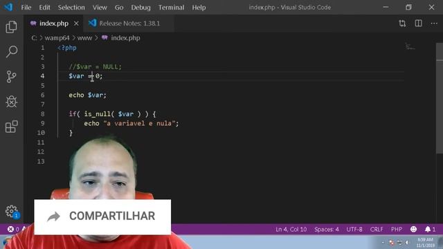The height and width of the screenshot is (249, 443).
Task: Open the Edit menu
Action: coord(44,8)
